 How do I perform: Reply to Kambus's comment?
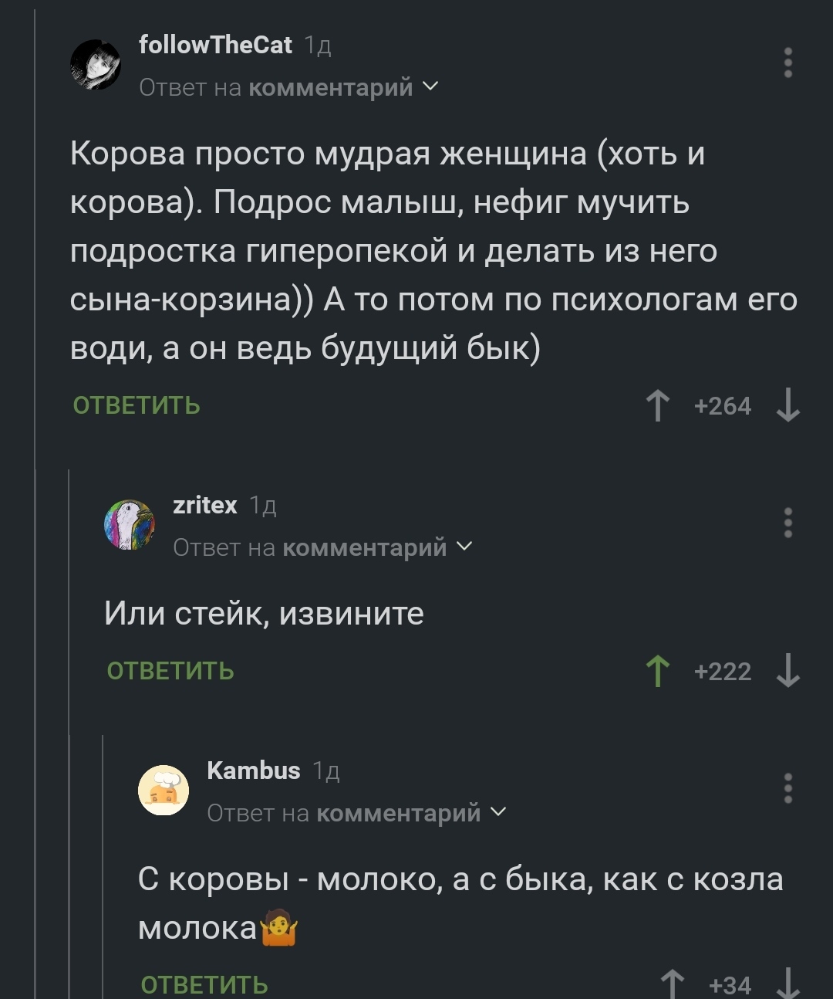pyautogui.click(x=204, y=985)
